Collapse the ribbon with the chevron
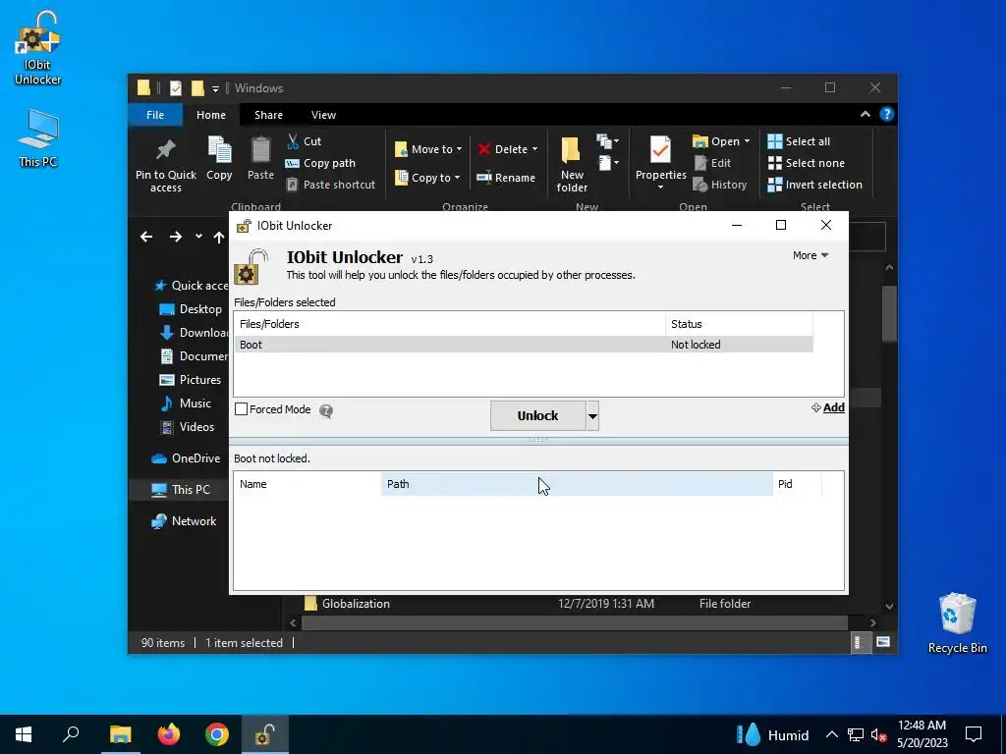This screenshot has width=1006, height=754. click(865, 114)
